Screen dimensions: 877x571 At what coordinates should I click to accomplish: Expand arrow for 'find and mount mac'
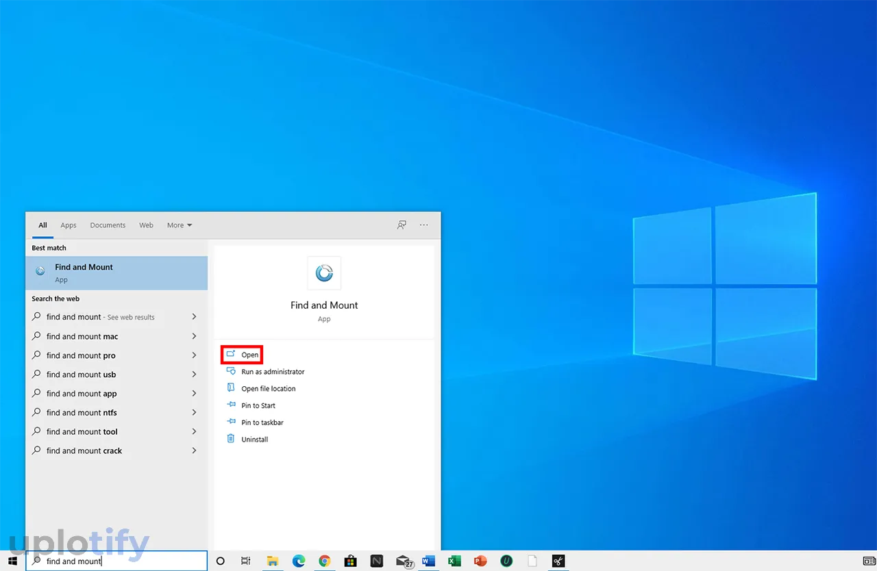pyautogui.click(x=195, y=336)
